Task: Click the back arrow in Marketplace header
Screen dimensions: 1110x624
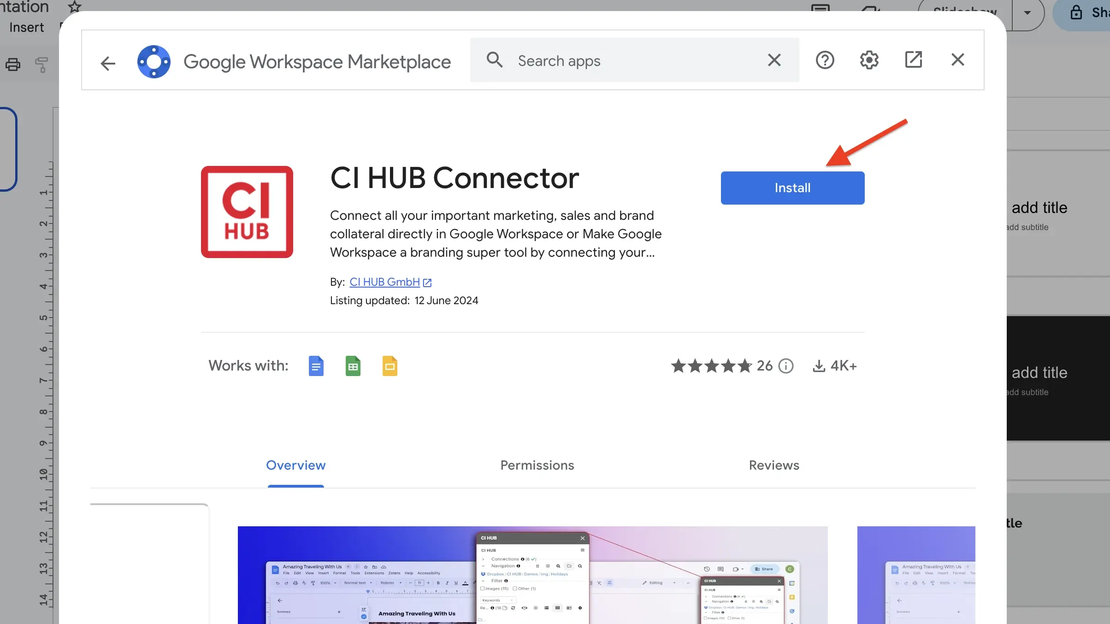Action: (x=108, y=63)
